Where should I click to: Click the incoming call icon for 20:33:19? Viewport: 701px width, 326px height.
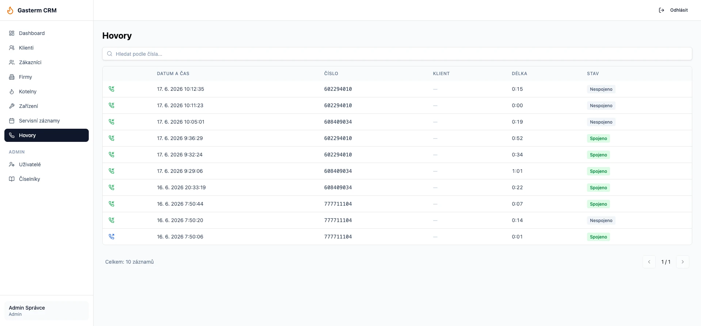[111, 187]
